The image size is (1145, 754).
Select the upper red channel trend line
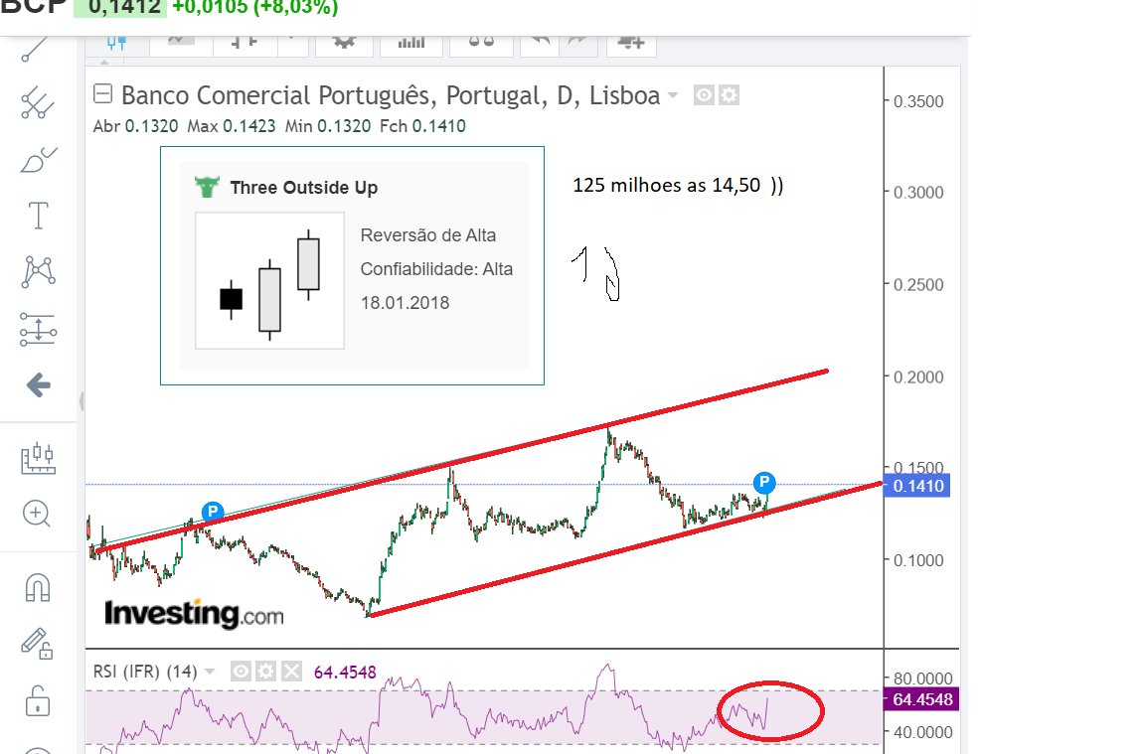[462, 461]
